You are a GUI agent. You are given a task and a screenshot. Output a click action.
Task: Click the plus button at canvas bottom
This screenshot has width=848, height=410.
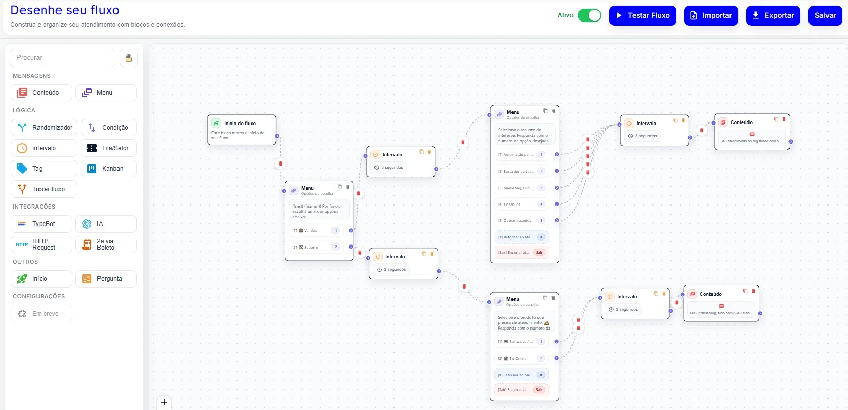(x=164, y=402)
